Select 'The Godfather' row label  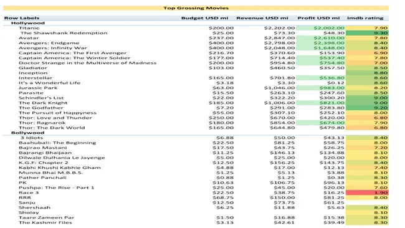click(x=40, y=108)
